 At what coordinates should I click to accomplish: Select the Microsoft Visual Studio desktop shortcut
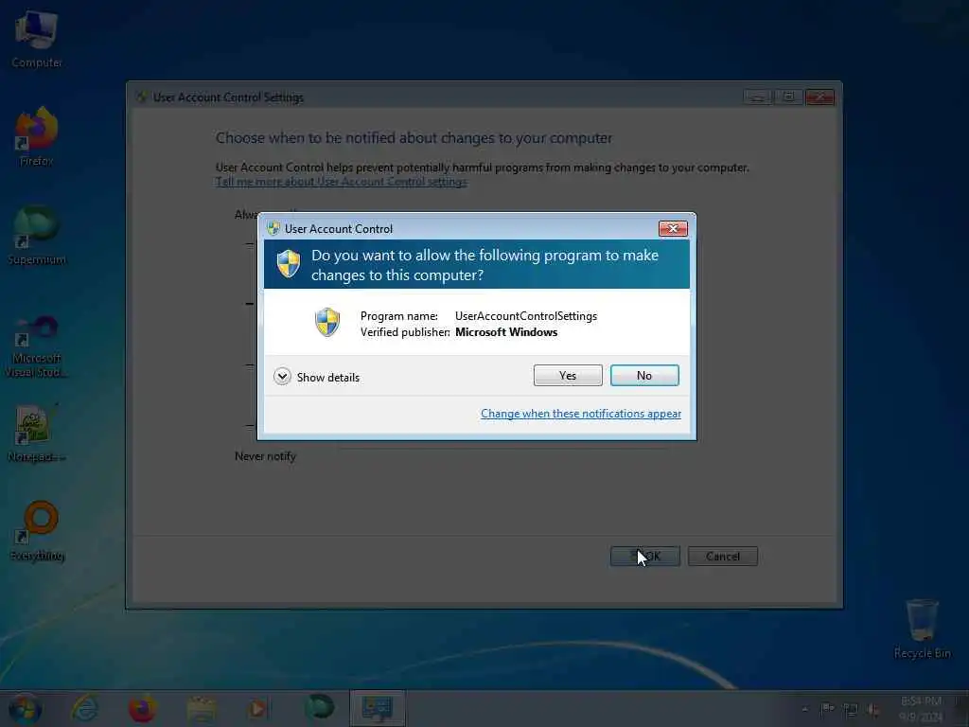click(x=37, y=346)
